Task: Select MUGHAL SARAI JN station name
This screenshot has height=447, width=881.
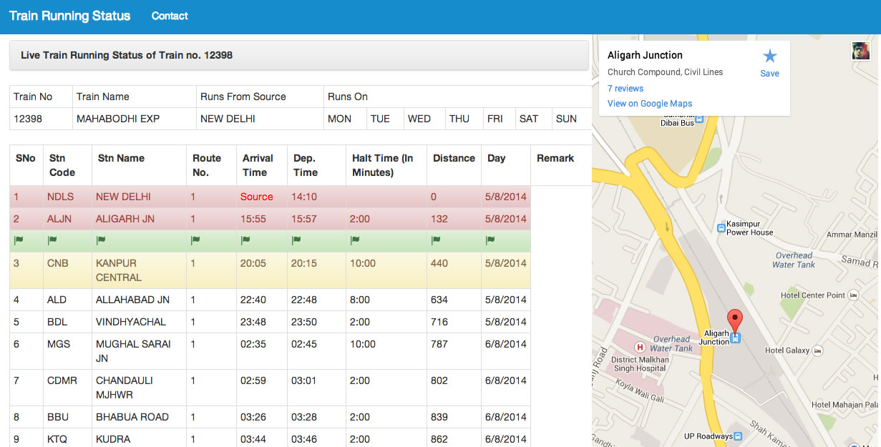Action: (133, 351)
